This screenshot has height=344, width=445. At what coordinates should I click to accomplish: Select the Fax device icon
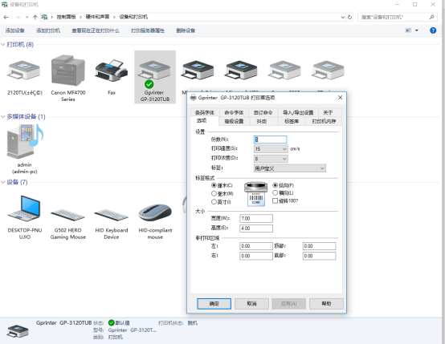click(111, 71)
